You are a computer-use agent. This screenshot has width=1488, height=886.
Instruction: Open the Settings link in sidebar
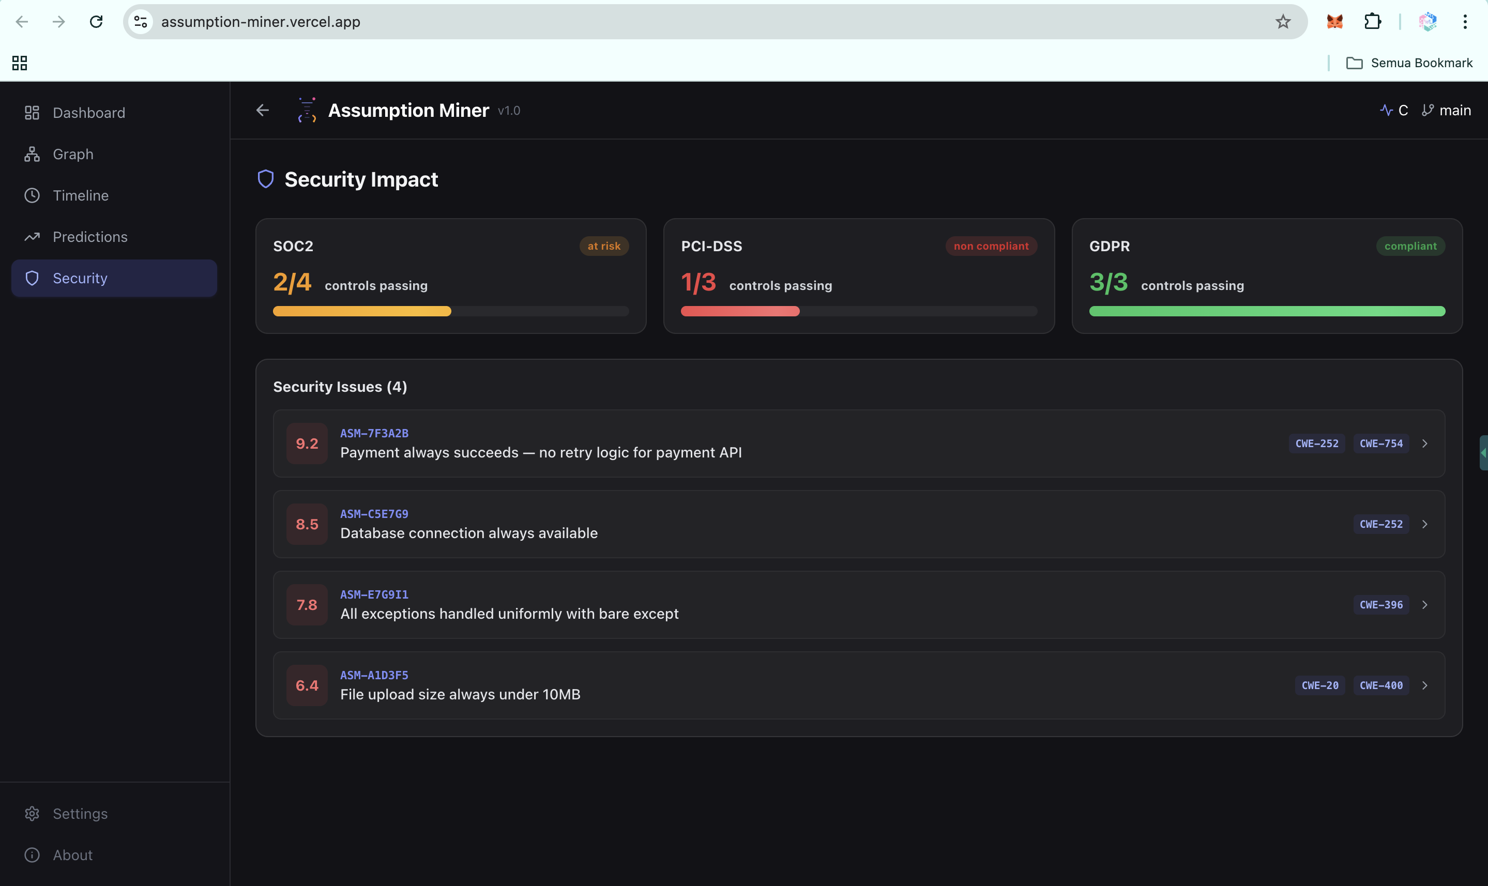tap(80, 814)
